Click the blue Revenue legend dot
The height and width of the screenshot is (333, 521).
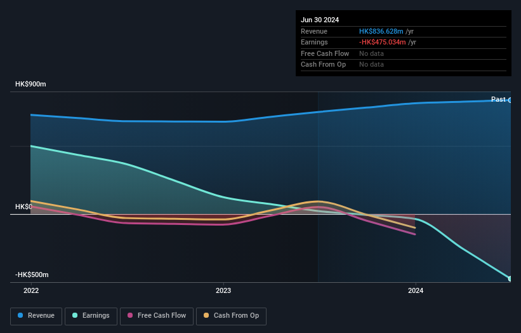[x=20, y=315]
